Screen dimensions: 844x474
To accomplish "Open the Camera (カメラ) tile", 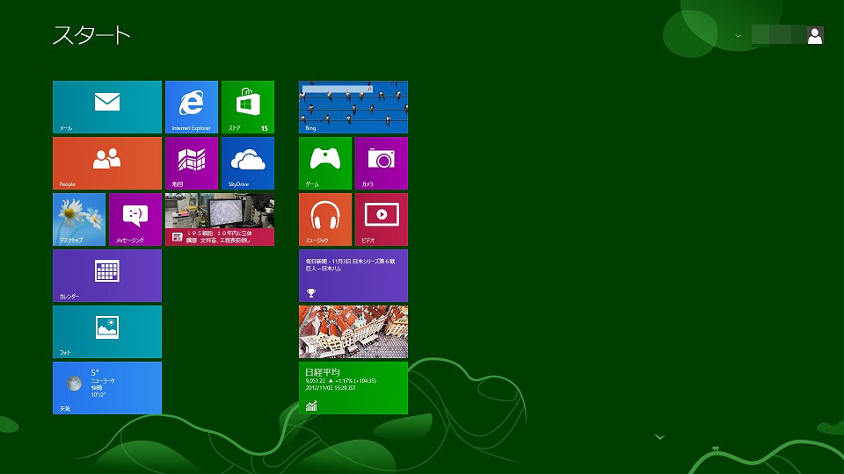I will click(382, 163).
